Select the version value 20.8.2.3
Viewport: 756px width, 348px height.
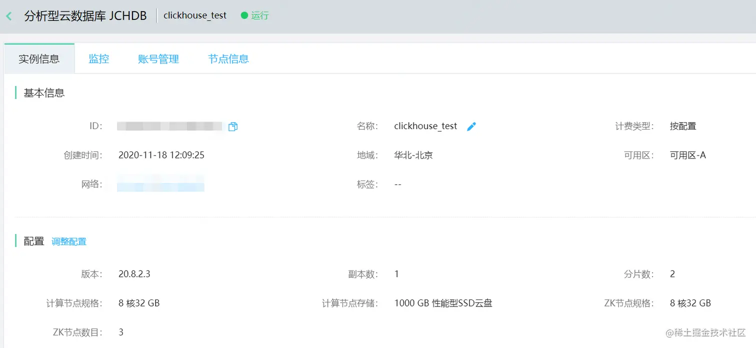[134, 274]
